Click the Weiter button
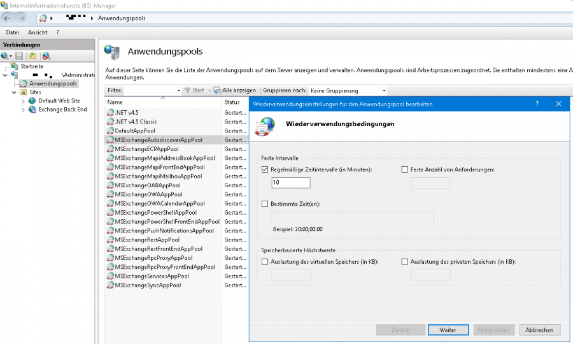 (x=448, y=330)
